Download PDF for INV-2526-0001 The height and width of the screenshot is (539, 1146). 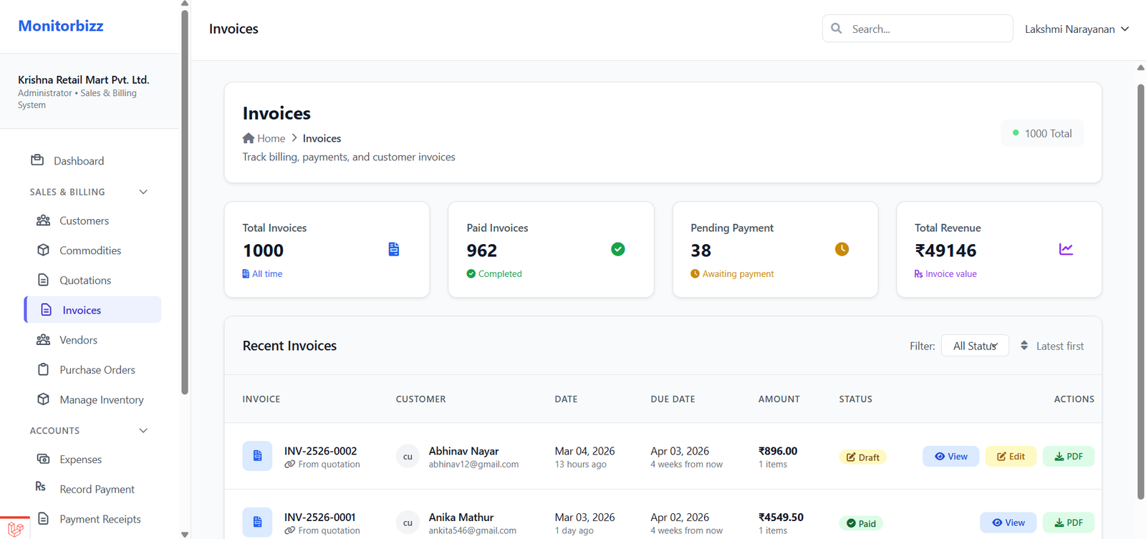click(1068, 523)
